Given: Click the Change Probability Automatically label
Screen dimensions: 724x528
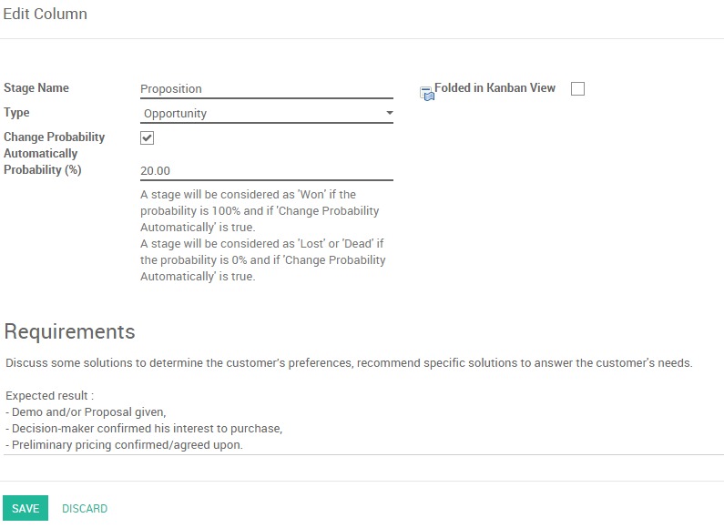Looking at the screenshot, I should point(55,145).
